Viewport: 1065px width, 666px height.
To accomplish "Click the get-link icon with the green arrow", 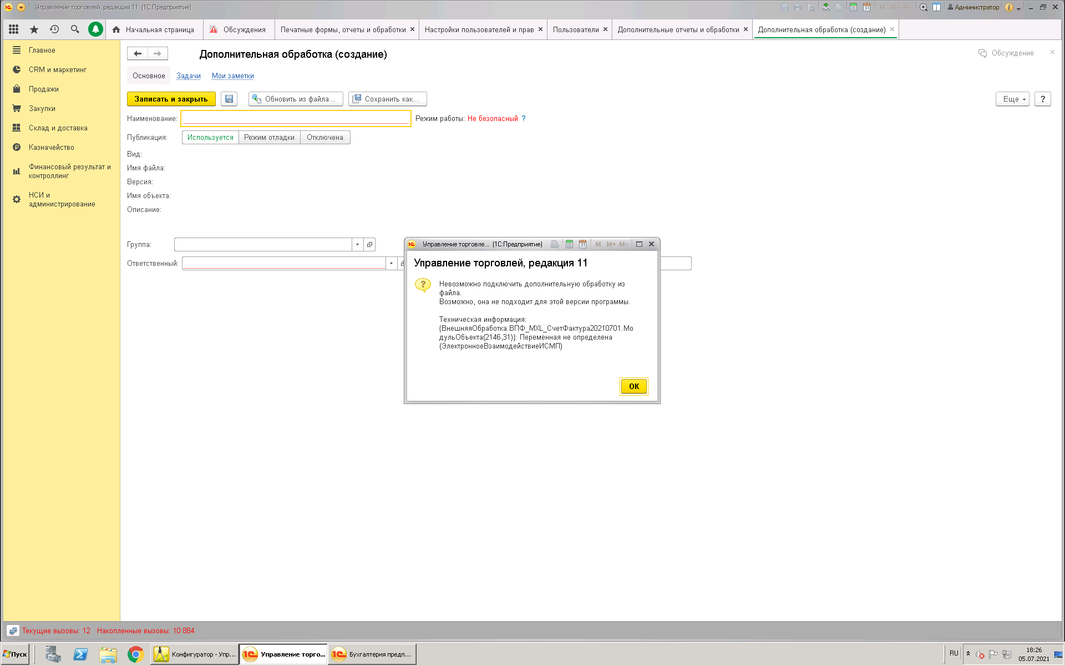I will click(x=826, y=7).
